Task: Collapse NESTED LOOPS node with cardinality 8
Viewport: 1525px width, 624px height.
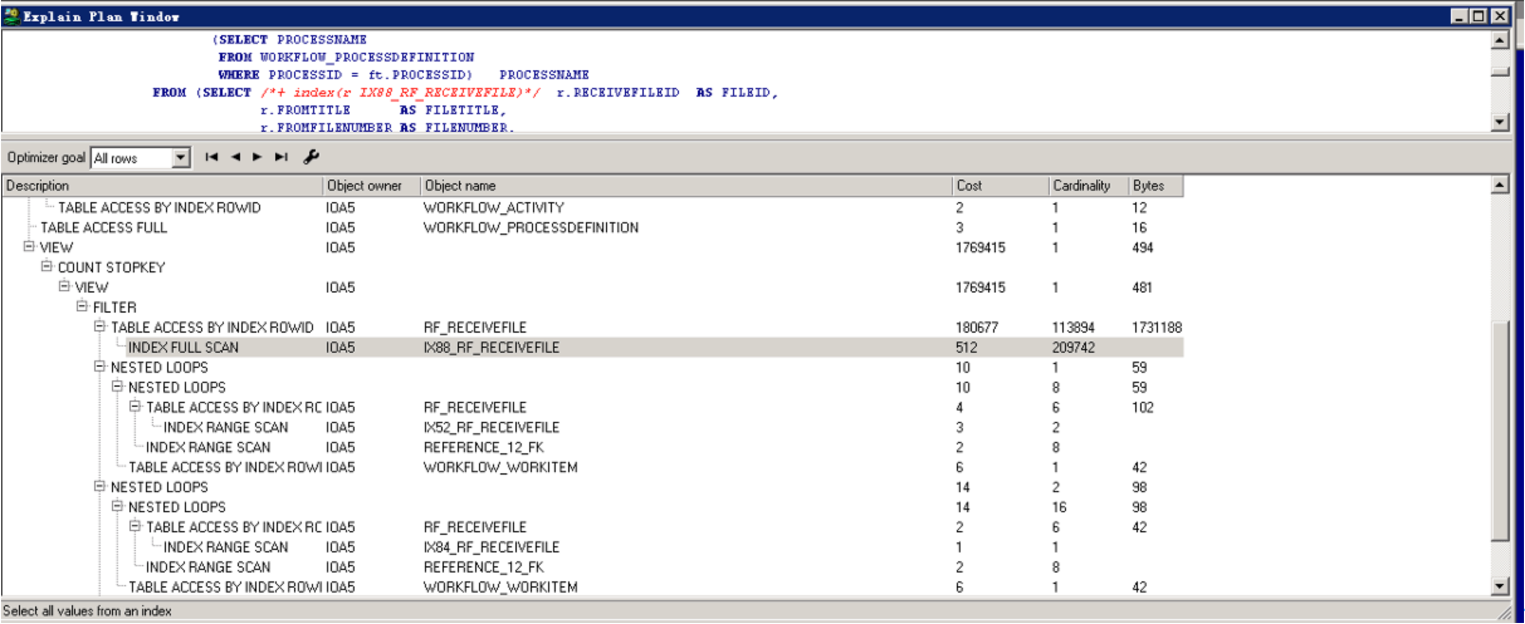Action: pyautogui.click(x=116, y=387)
